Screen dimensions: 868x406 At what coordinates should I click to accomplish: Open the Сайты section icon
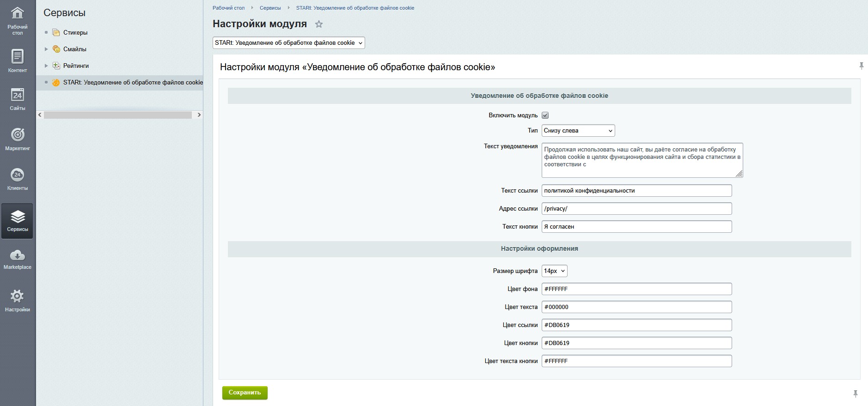[x=18, y=96]
